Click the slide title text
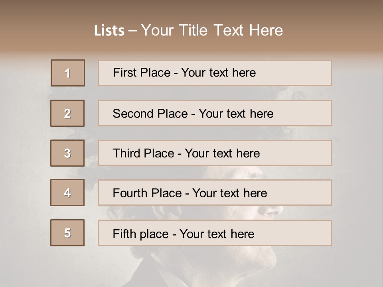Screen dimensions: 383x287 188,30
